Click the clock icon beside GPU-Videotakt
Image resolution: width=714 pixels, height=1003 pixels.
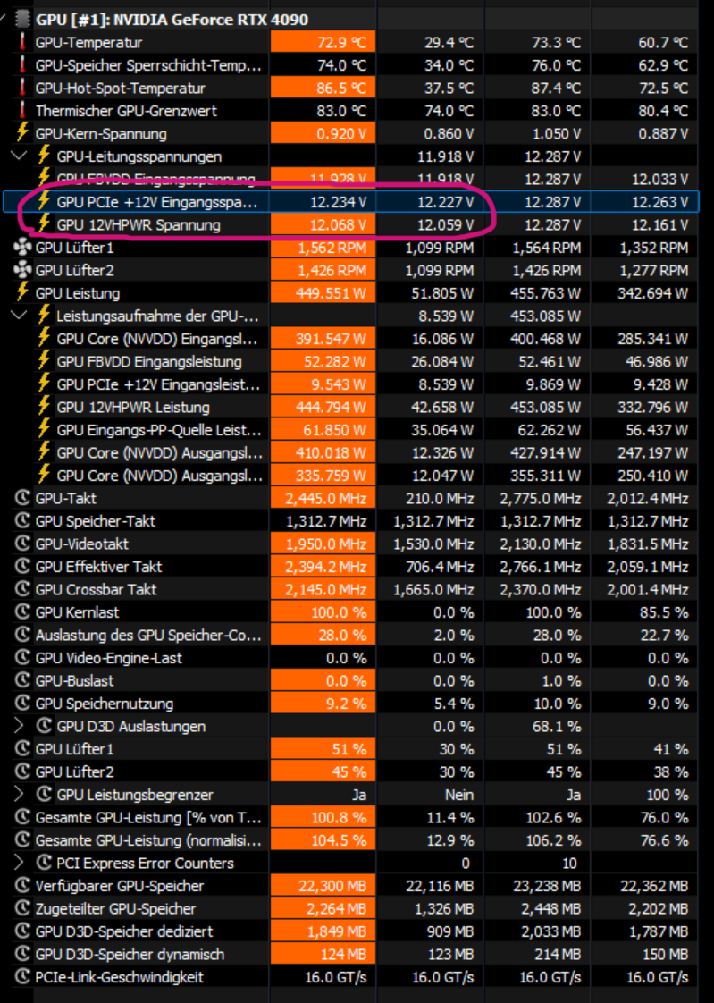(x=22, y=544)
